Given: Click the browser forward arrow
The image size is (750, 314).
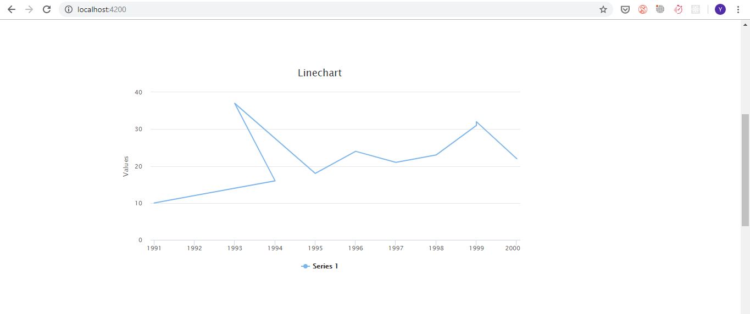Looking at the screenshot, I should click(29, 9).
